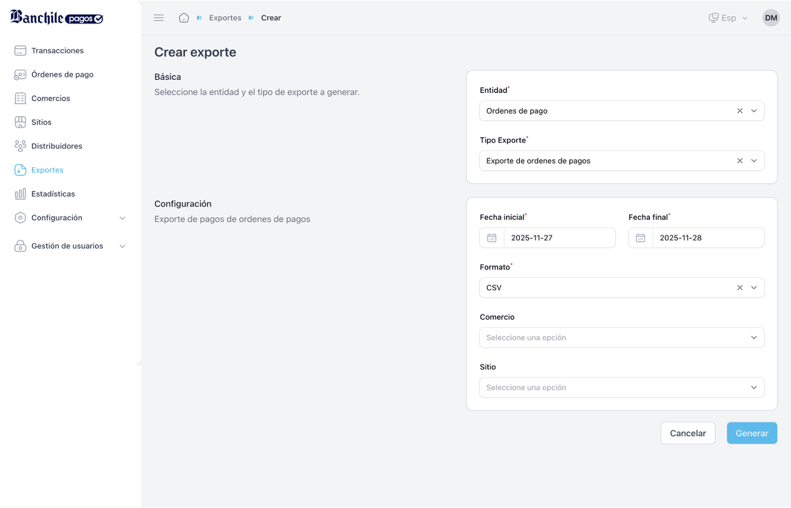Screen dimensions: 791x508
Task: Click the Generar button
Action: coord(752,433)
